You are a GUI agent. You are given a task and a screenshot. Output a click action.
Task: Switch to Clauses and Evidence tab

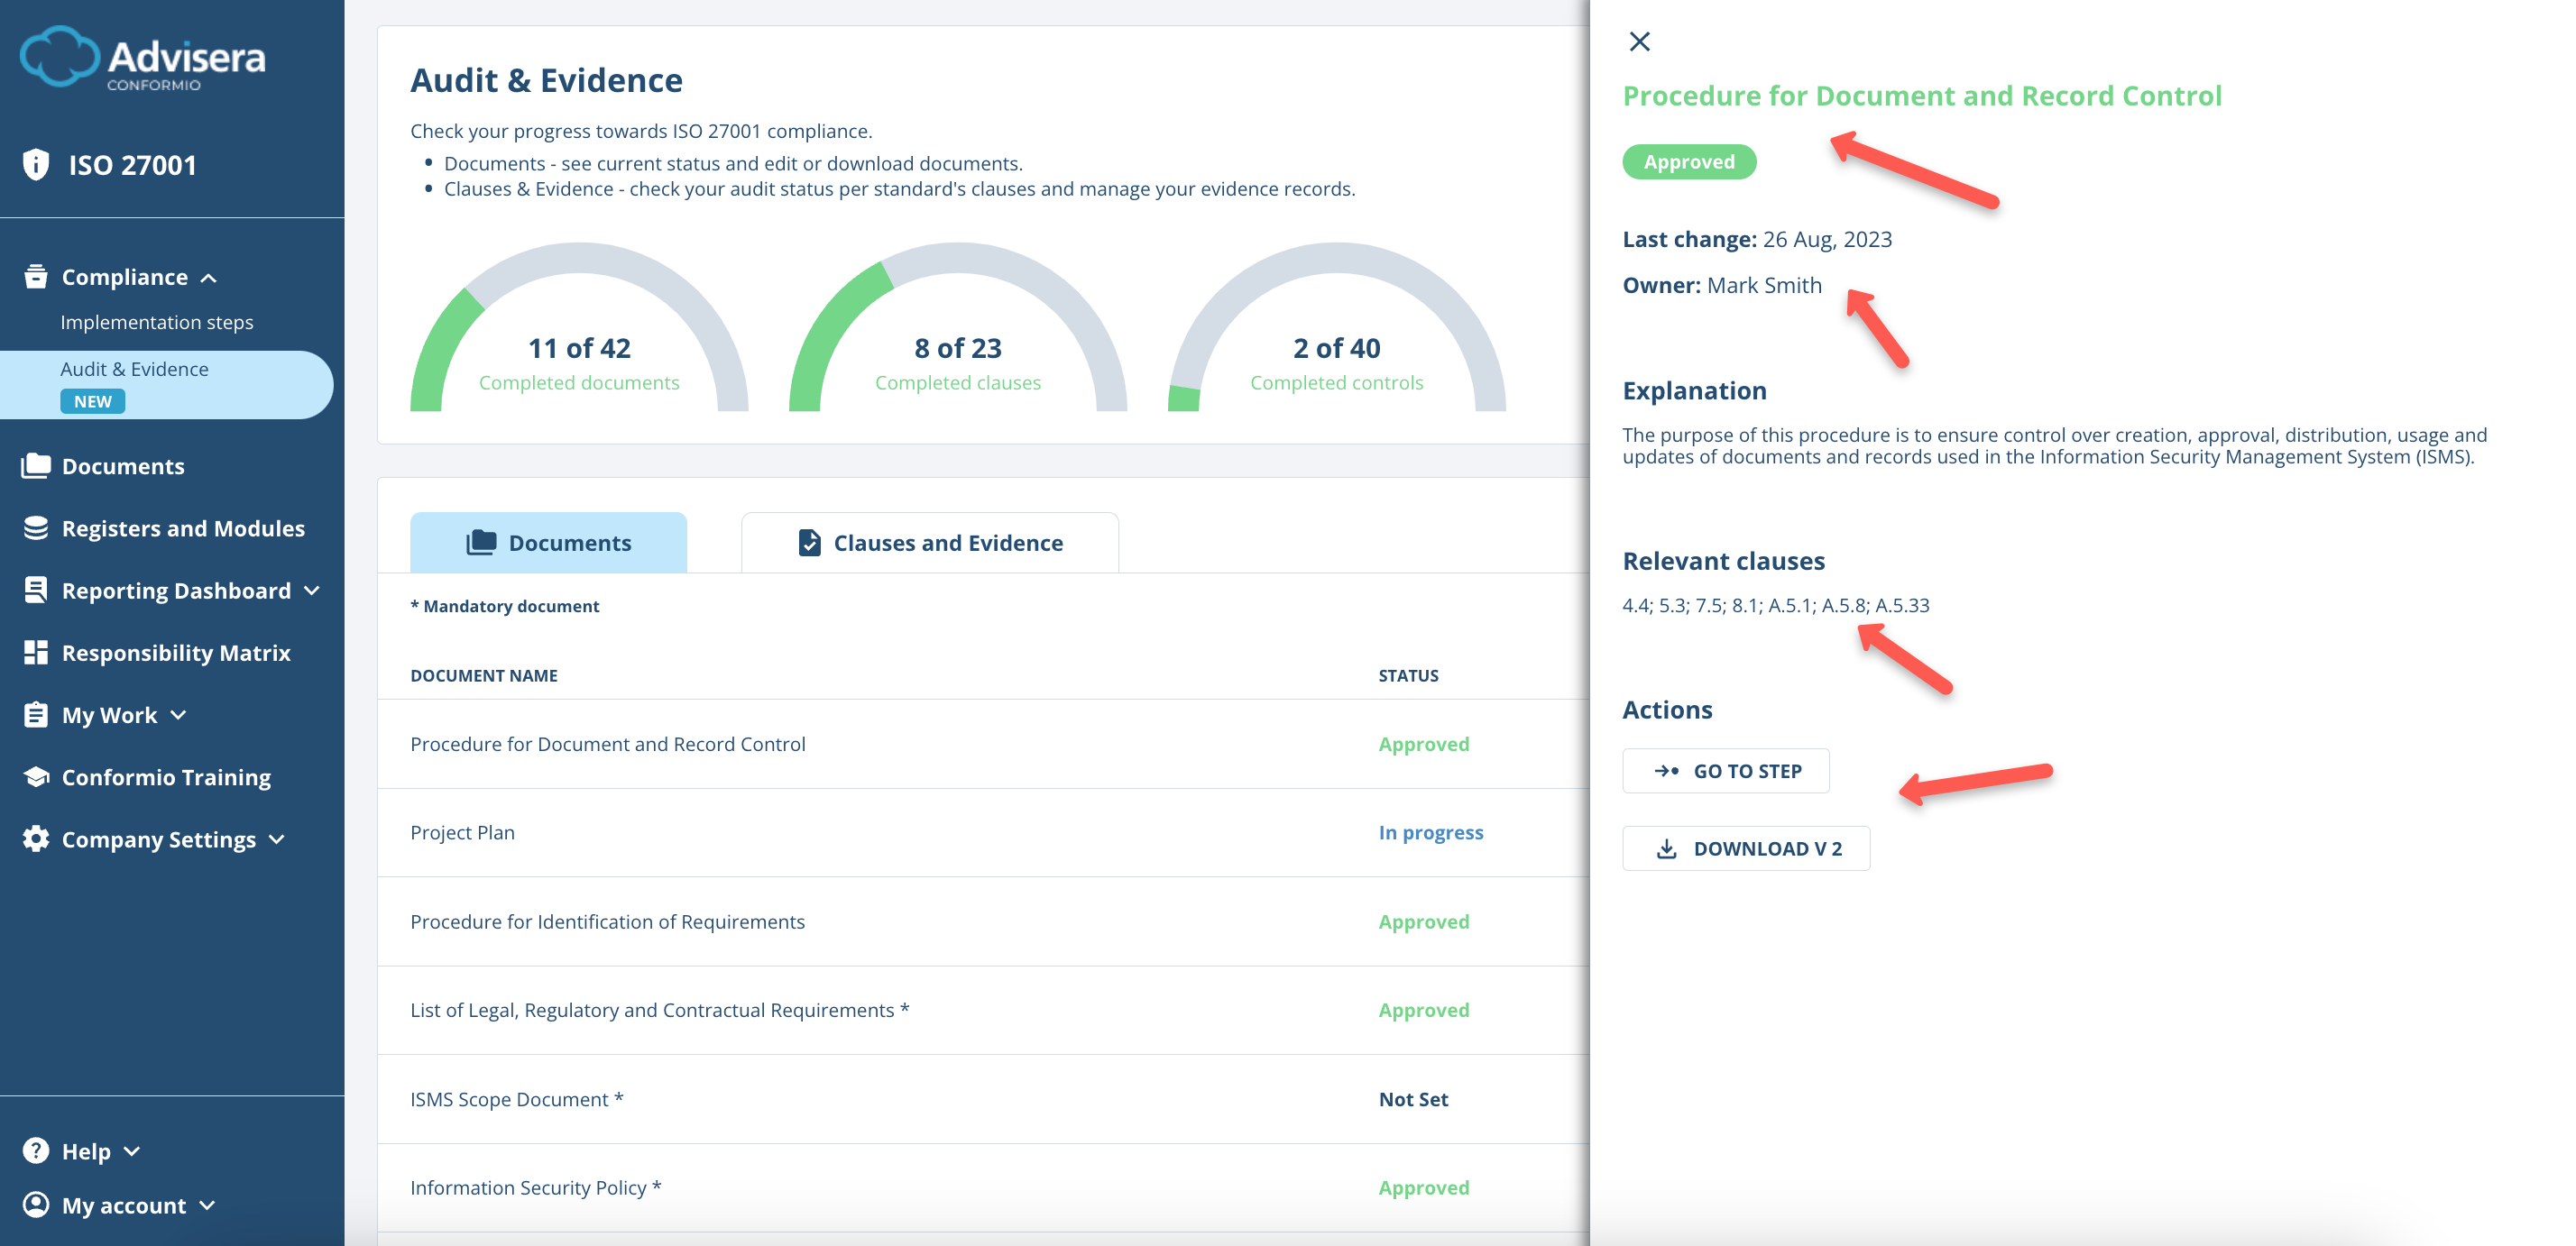(x=929, y=543)
